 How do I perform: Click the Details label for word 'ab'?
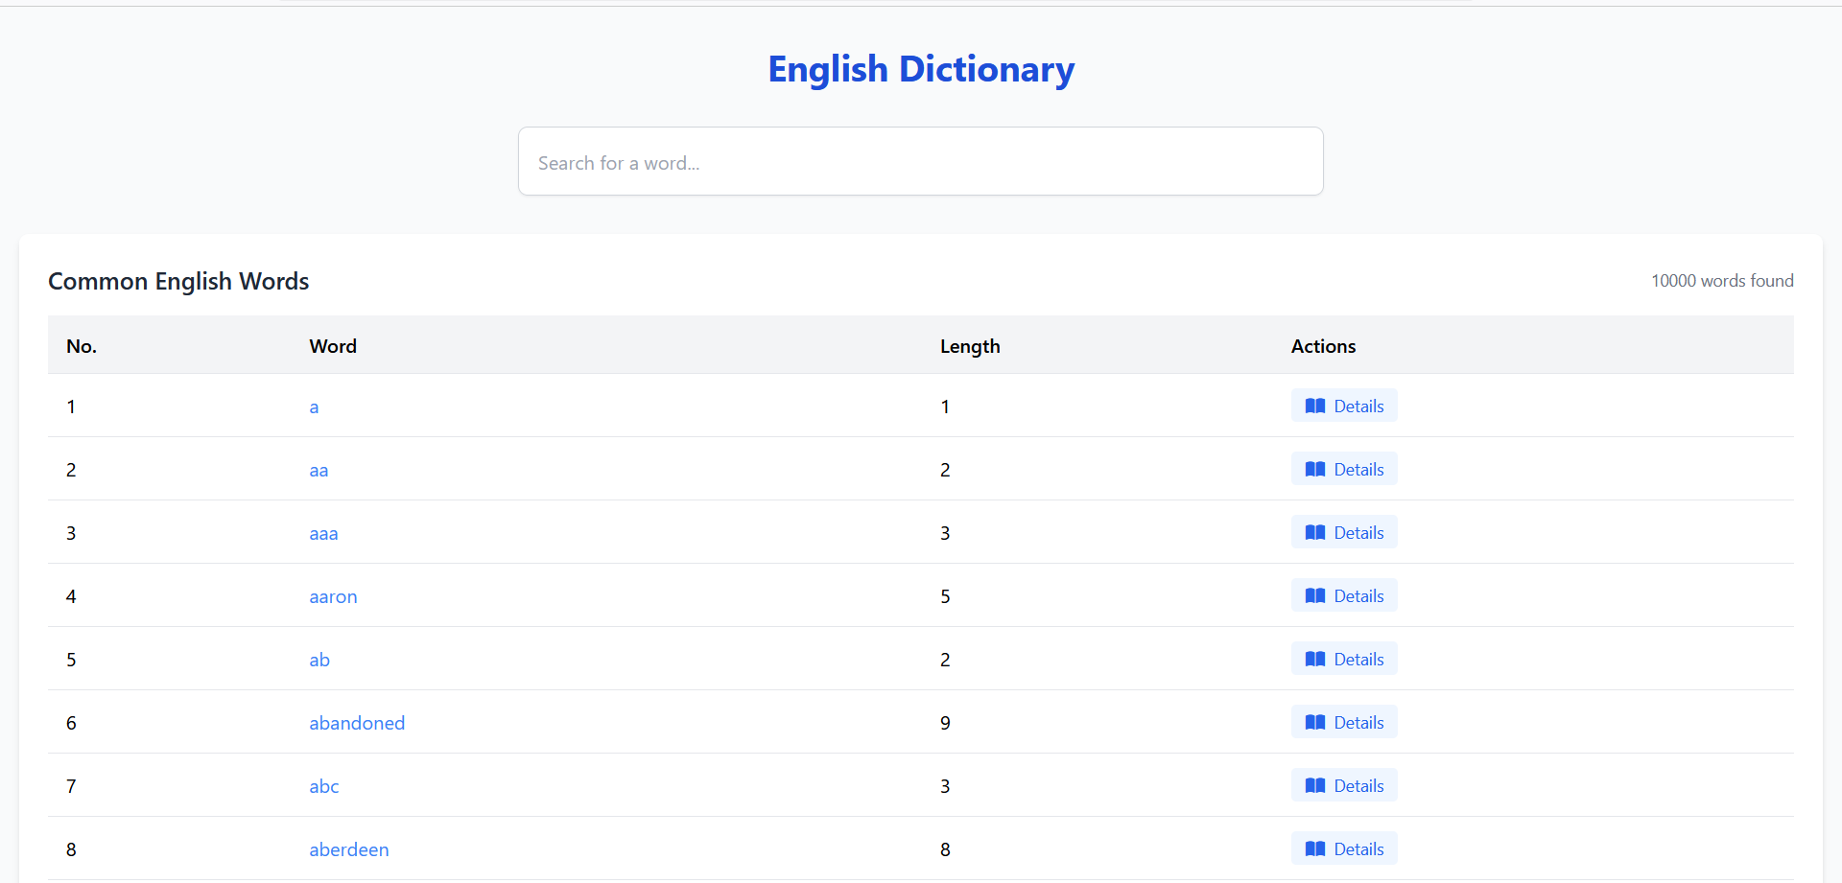(1358, 660)
